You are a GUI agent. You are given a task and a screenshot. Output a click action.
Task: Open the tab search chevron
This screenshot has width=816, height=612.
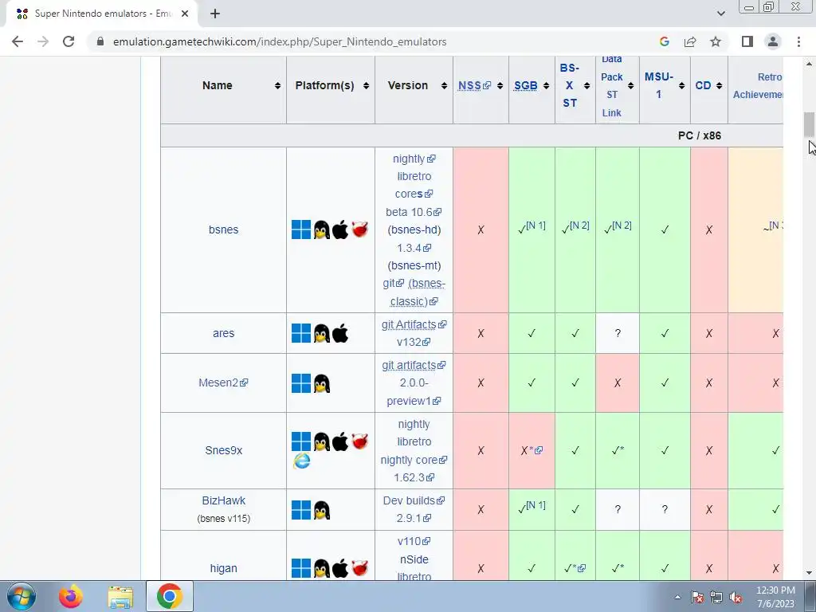(720, 14)
